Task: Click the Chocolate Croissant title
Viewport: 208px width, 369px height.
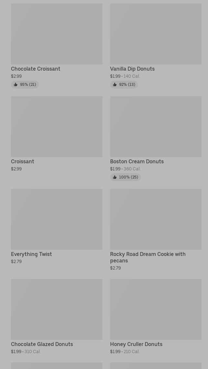Action: (x=36, y=69)
